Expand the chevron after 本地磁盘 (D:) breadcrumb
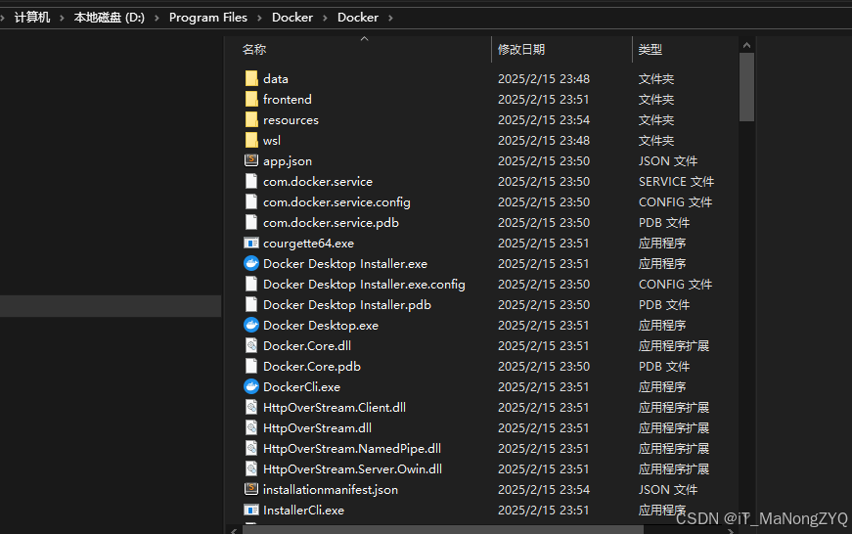 coord(157,18)
